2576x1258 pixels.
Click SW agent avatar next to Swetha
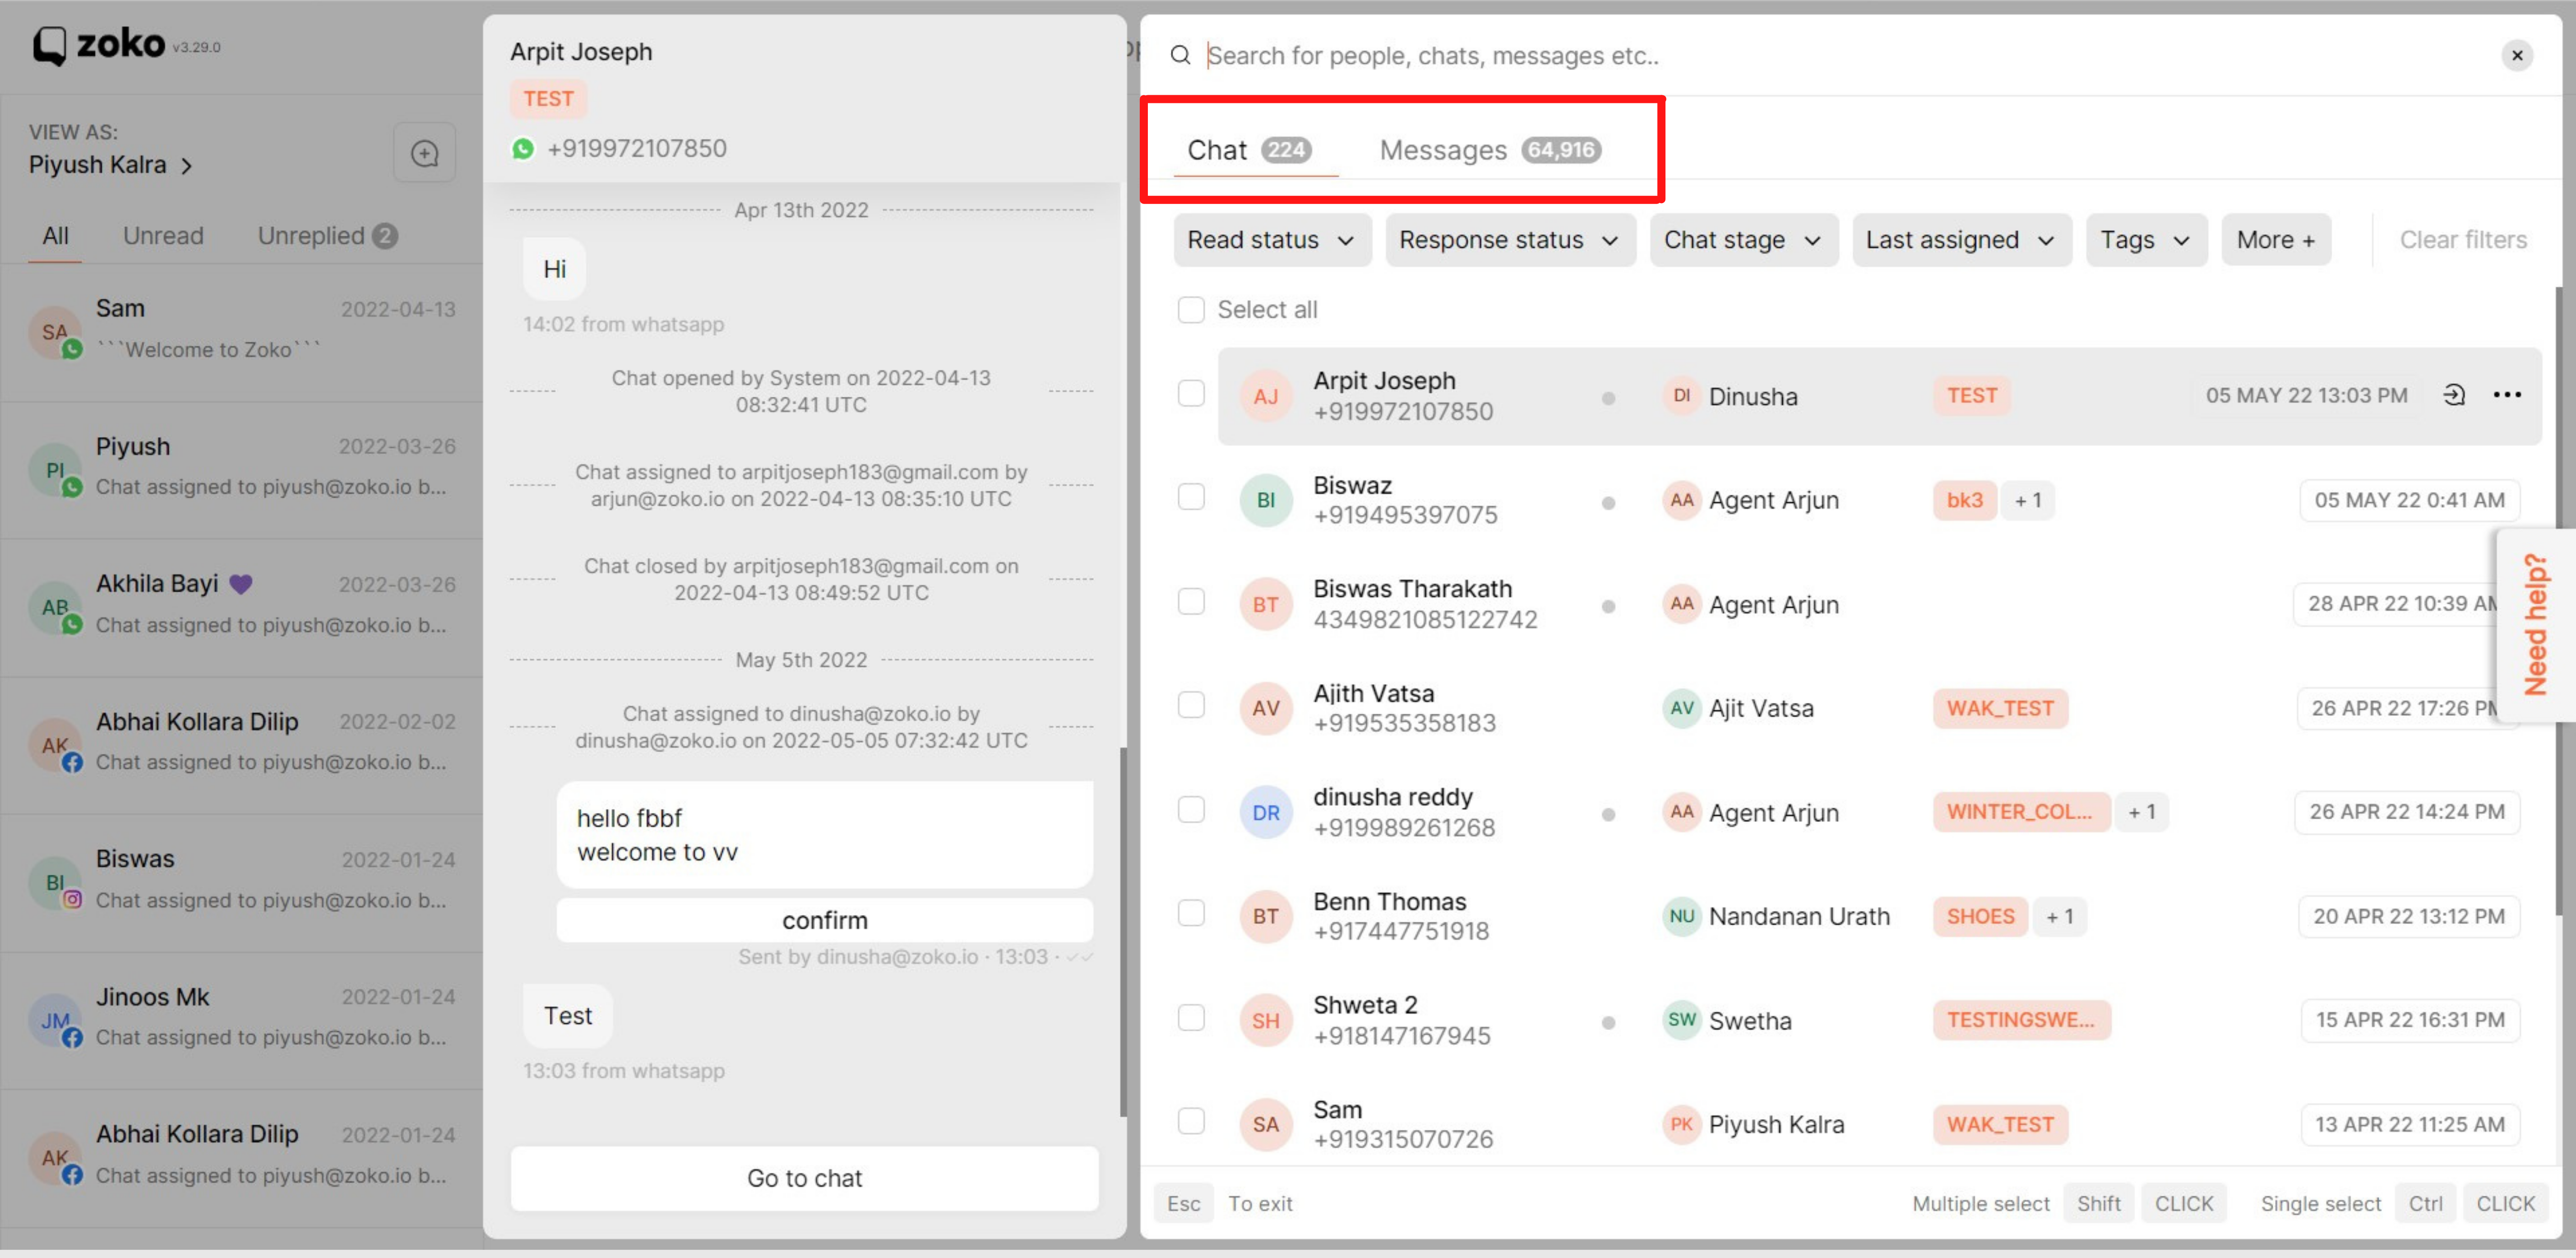coord(1682,1020)
